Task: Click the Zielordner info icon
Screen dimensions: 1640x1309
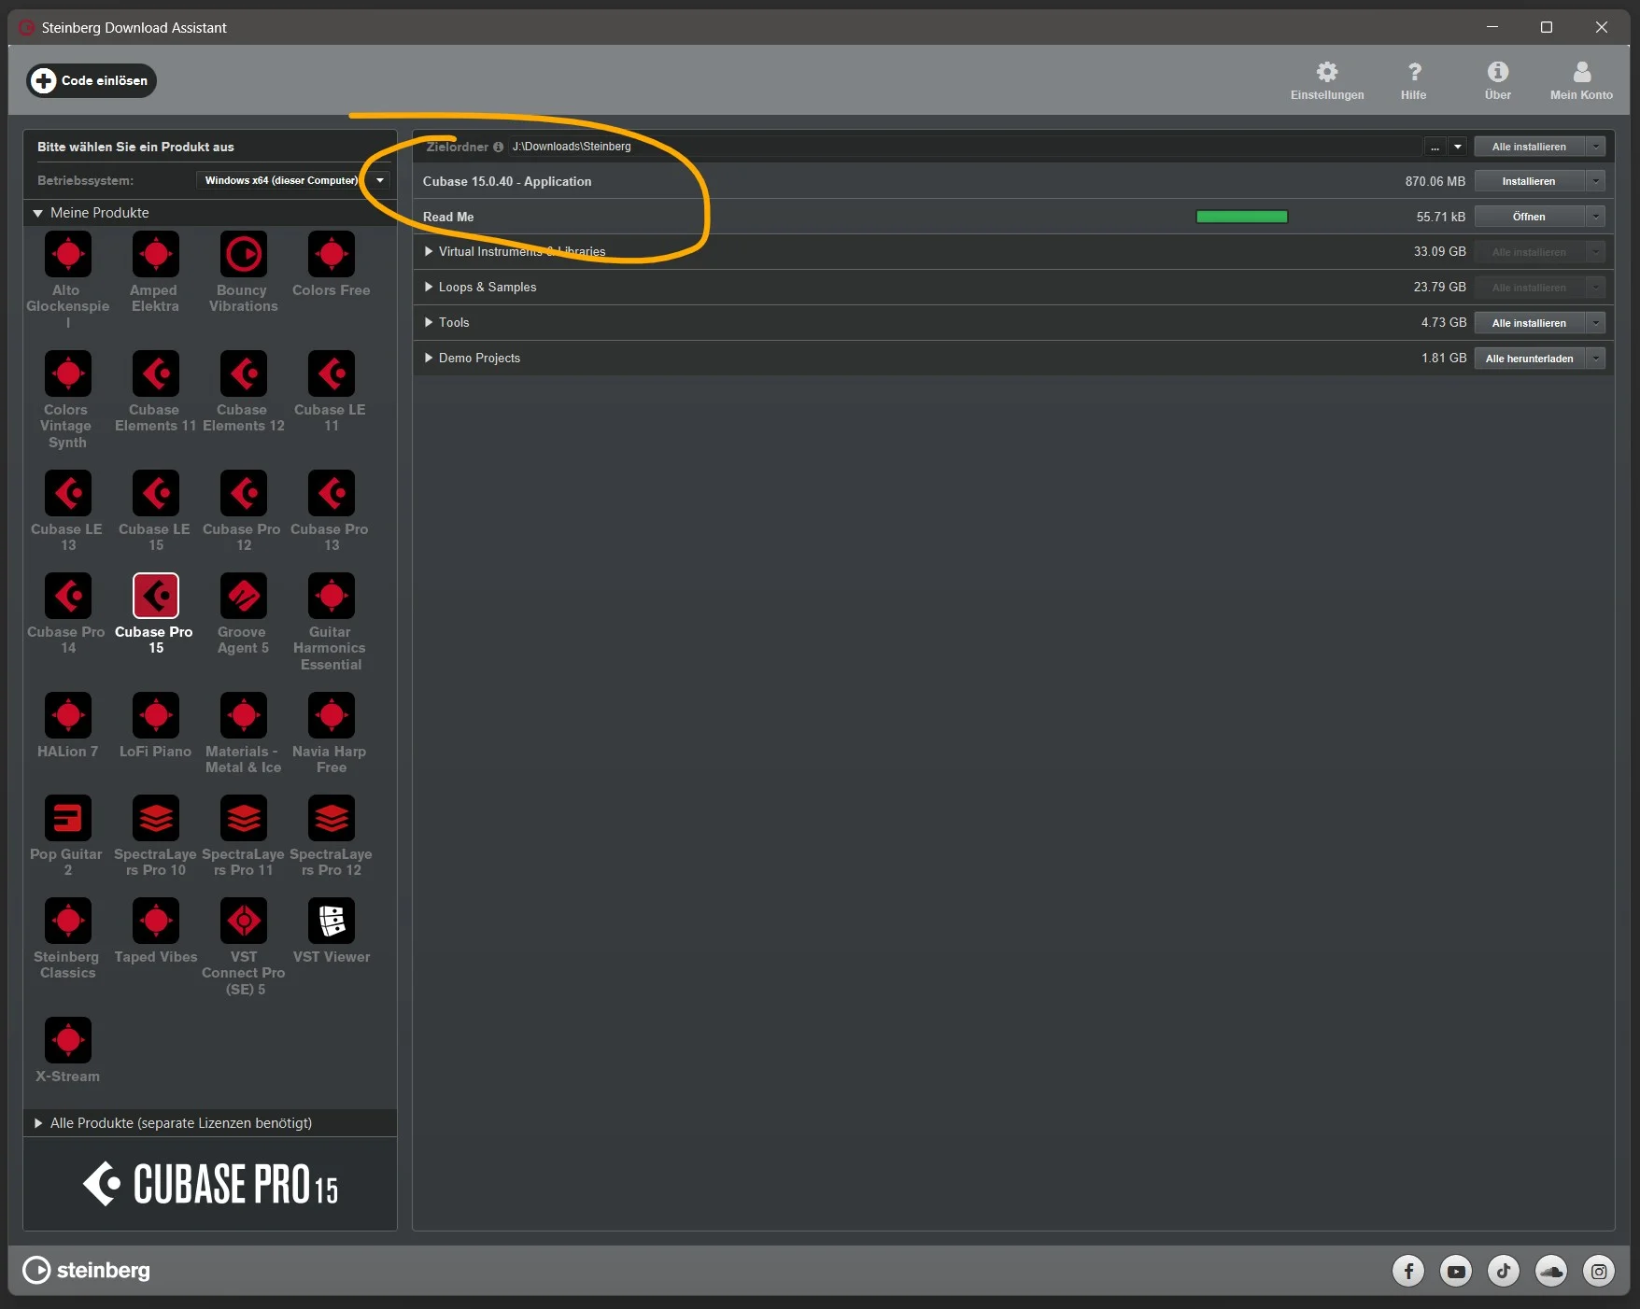Action: click(498, 147)
